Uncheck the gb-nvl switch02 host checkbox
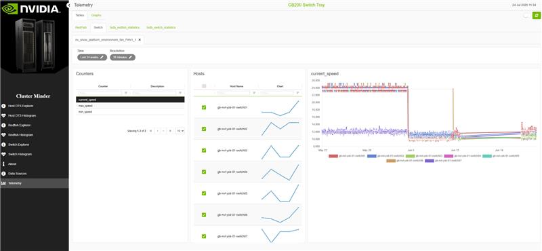 click(204, 129)
